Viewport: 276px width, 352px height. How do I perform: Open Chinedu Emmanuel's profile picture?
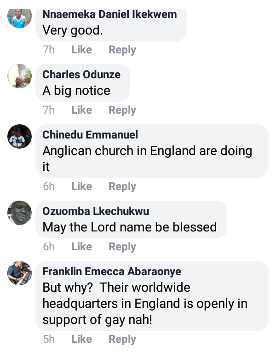pyautogui.click(x=20, y=136)
